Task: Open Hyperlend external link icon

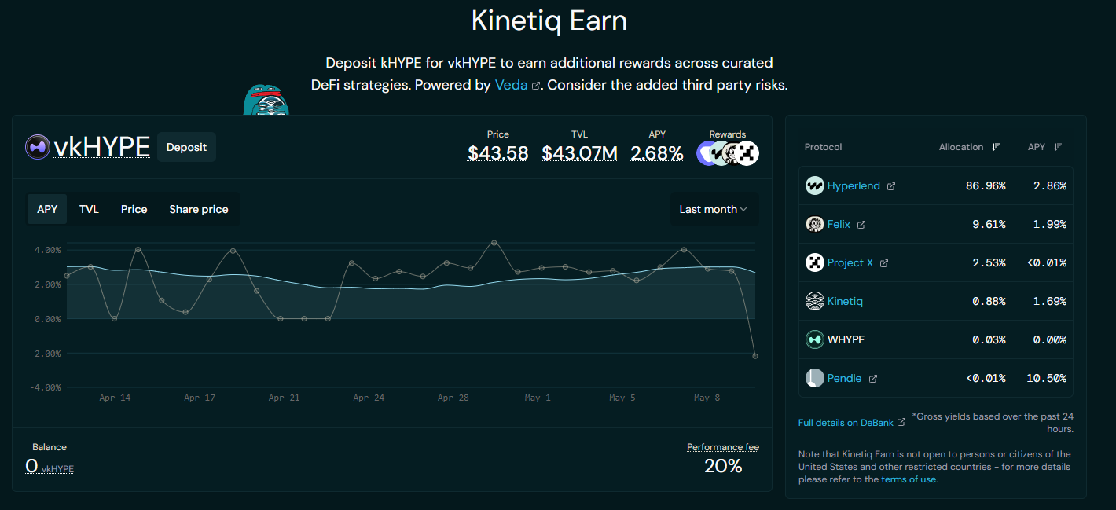Action: pos(890,187)
